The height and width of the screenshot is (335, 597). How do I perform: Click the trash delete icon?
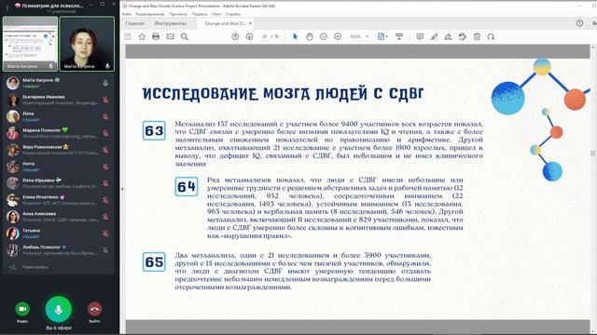click(477, 37)
